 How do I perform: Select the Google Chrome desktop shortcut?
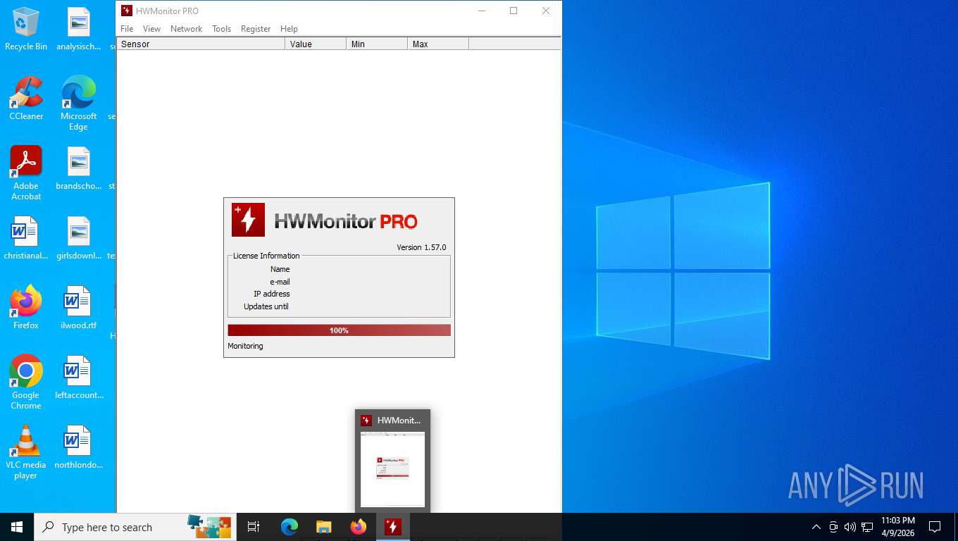(x=26, y=382)
